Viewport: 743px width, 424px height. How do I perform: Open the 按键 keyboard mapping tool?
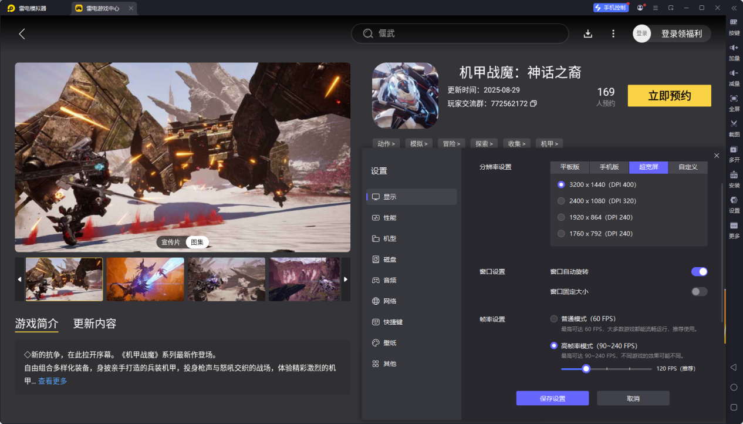734,26
